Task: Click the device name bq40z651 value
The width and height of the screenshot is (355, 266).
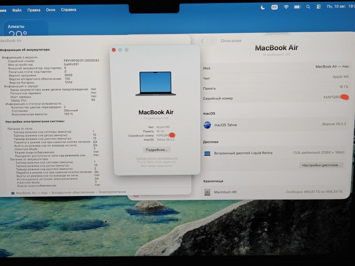Action: (x=71, y=64)
